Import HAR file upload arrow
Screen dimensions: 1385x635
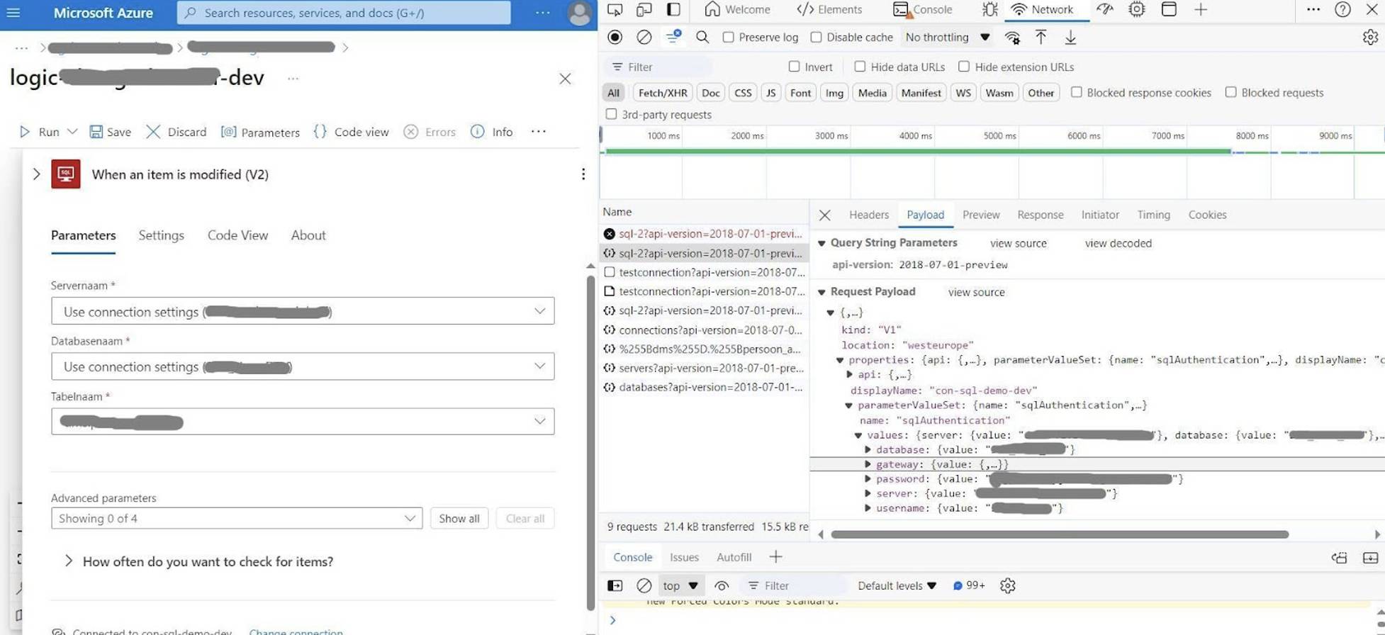pyautogui.click(x=1041, y=37)
